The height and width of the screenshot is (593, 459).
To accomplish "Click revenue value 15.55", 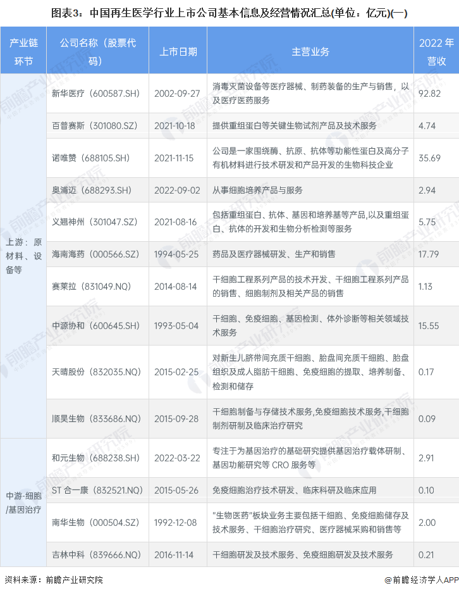I will click(x=429, y=326).
